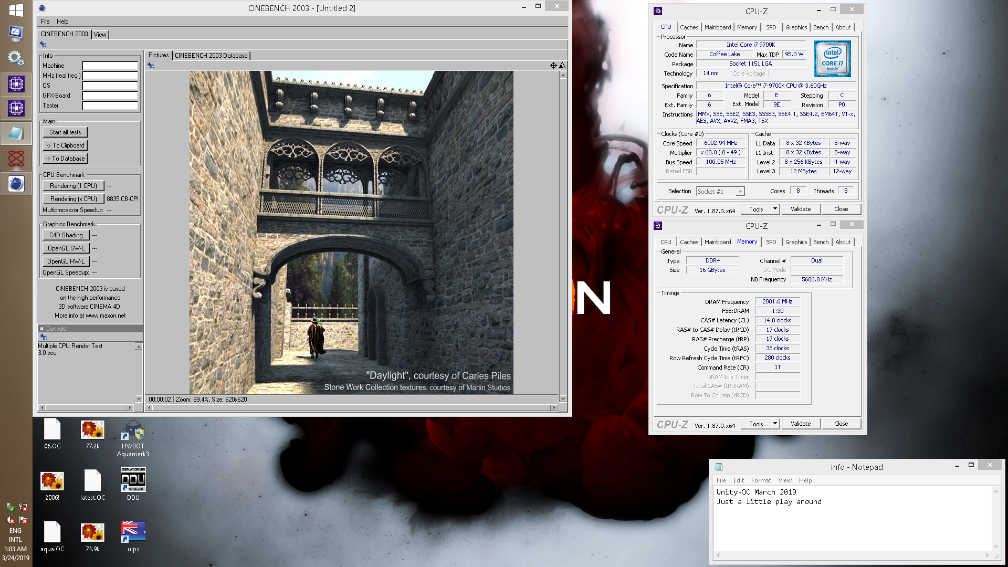
Task: Click the first CPU-Z taskbar icon
Action: 16,84
